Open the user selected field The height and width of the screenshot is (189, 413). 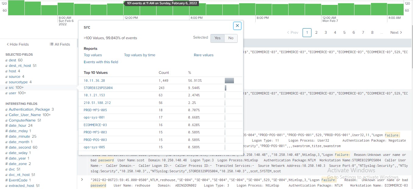(13, 93)
